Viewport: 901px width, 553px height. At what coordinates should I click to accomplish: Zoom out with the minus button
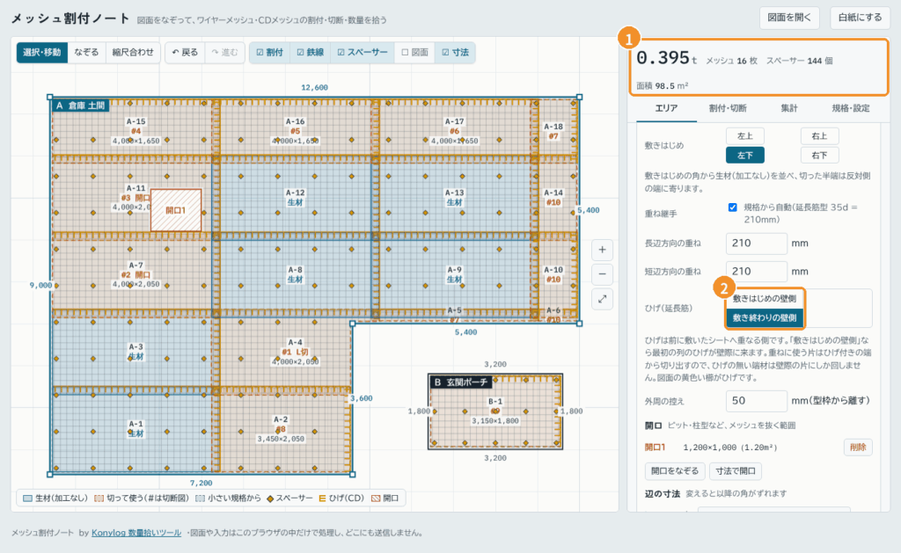[x=602, y=274]
